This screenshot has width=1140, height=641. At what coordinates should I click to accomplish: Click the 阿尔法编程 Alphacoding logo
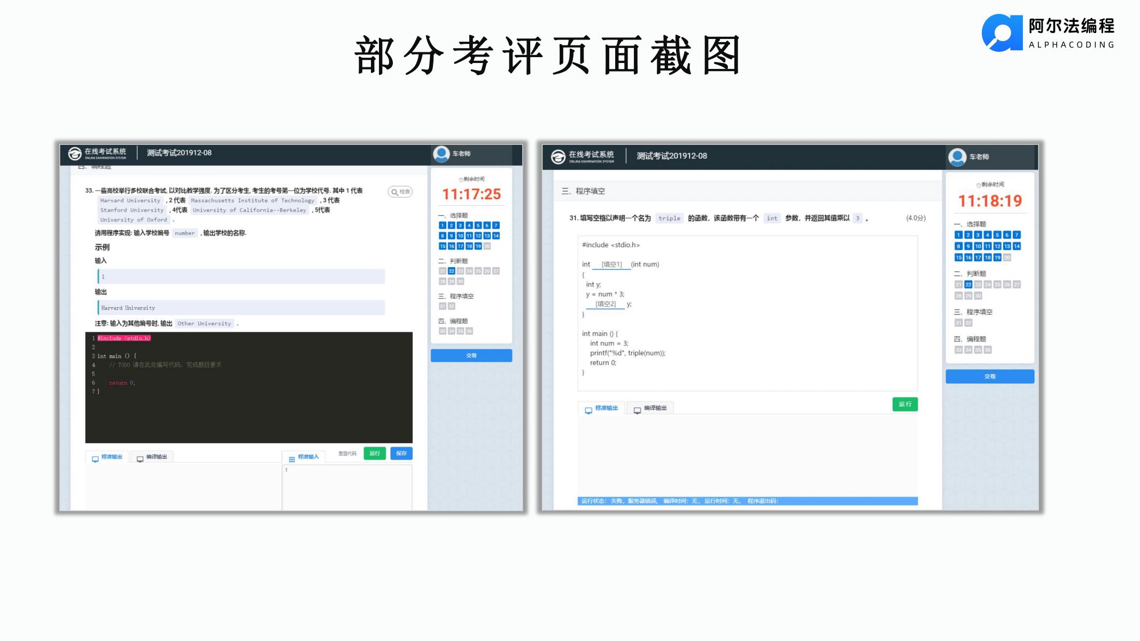click(1048, 33)
